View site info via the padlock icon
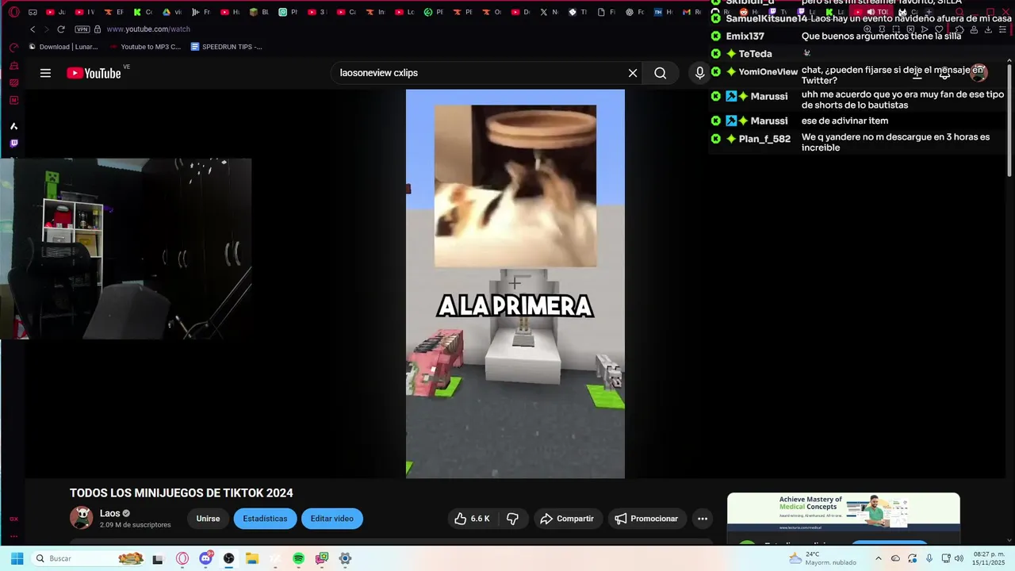 coord(98,29)
